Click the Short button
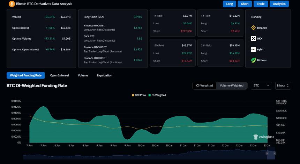 (245, 4)
